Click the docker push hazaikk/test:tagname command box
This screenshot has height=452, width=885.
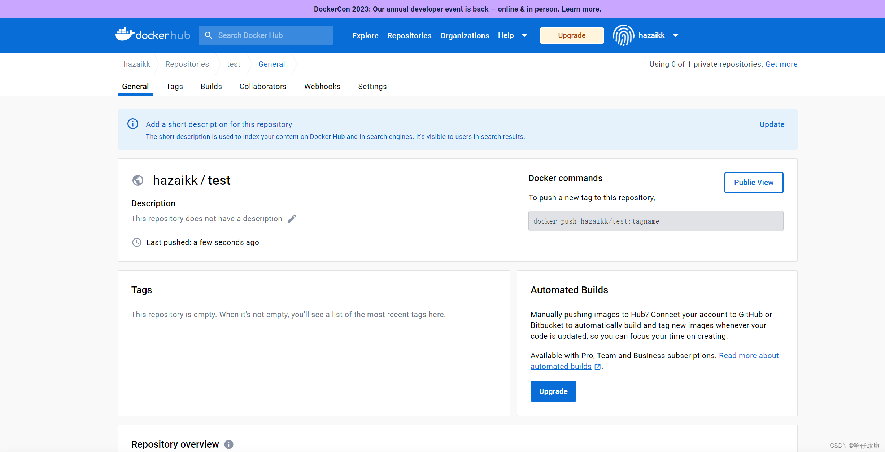click(656, 221)
